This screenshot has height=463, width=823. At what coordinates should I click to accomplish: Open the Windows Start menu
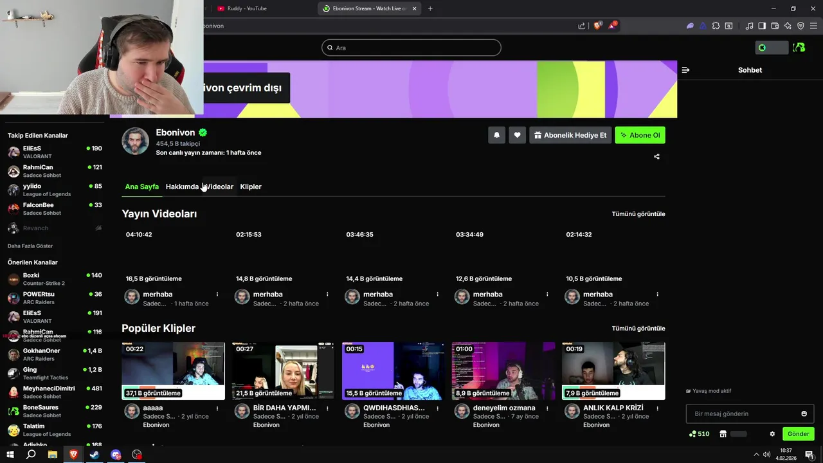click(10, 455)
